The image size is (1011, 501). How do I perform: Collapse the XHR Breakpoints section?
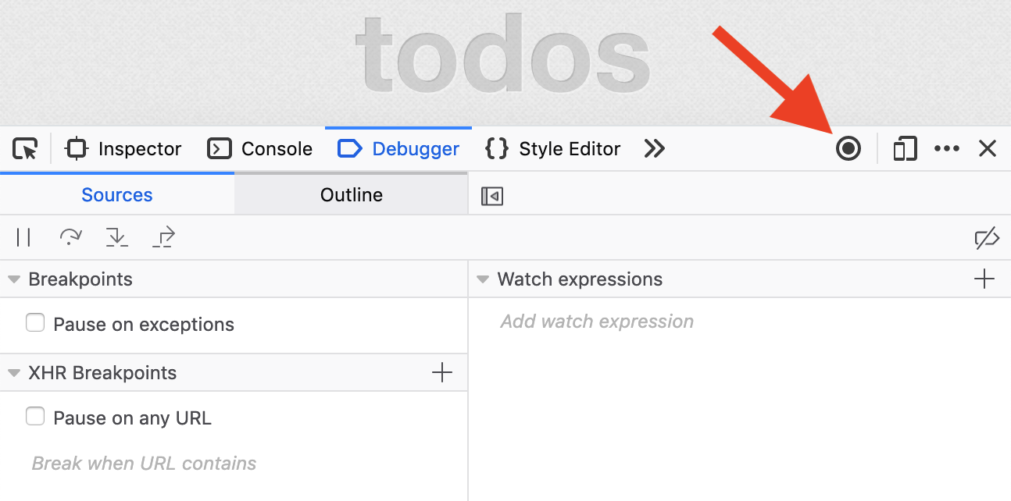pyautogui.click(x=14, y=373)
